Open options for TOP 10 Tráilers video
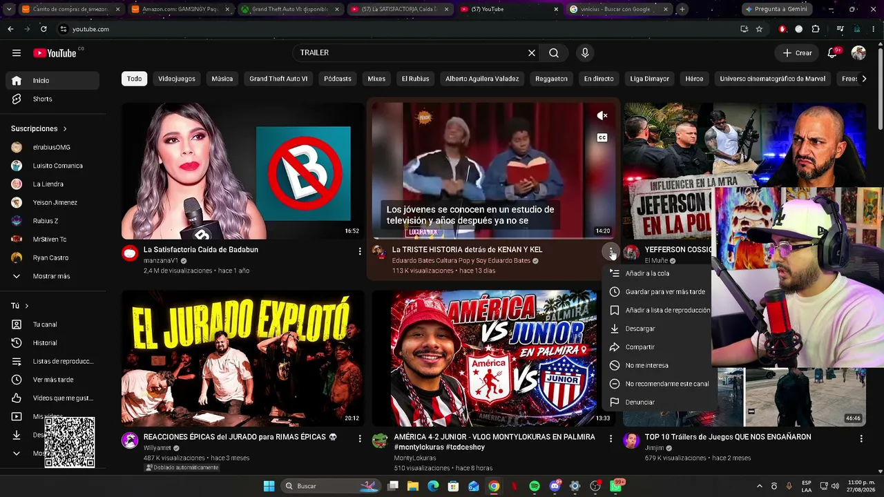 [x=861, y=438]
